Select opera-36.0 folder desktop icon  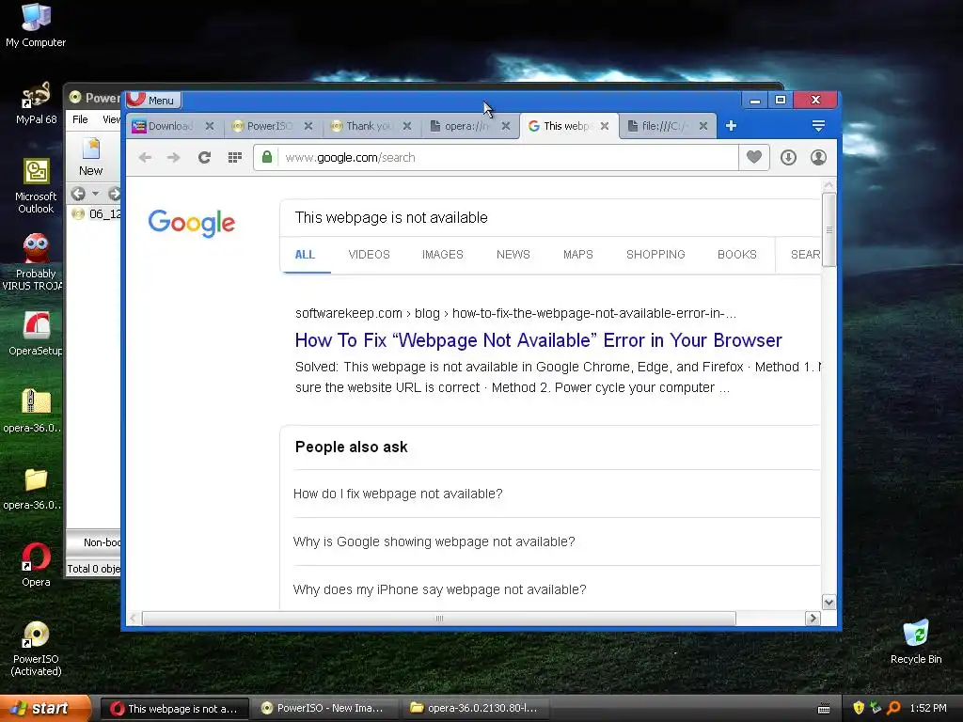point(35,488)
